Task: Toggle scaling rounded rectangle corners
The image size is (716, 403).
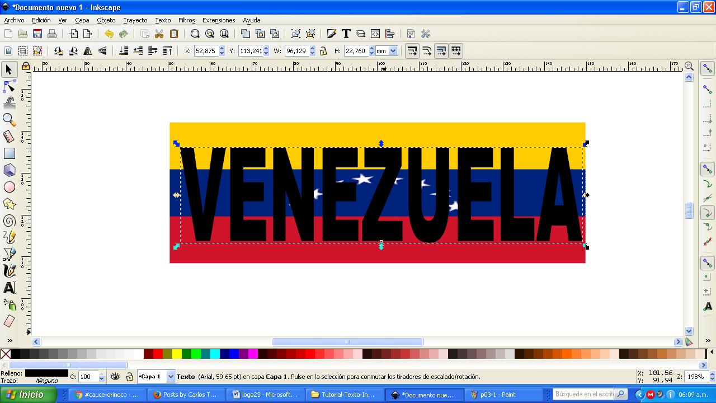Action: (427, 51)
